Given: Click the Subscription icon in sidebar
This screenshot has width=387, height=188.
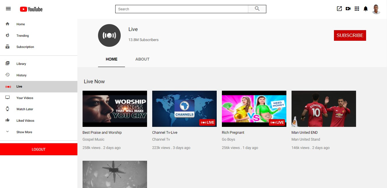Looking at the screenshot, I should [7, 46].
